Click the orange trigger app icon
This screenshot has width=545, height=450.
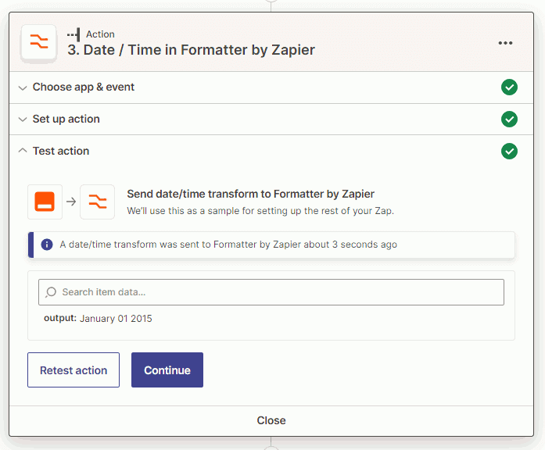(x=45, y=202)
